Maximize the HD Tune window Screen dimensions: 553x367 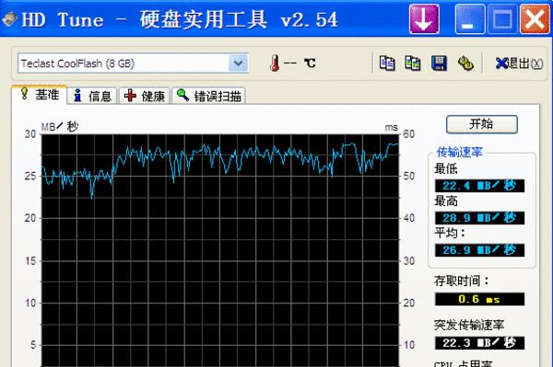pos(502,19)
